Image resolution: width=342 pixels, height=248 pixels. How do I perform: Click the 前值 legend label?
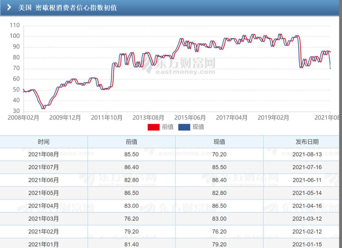click(x=168, y=127)
